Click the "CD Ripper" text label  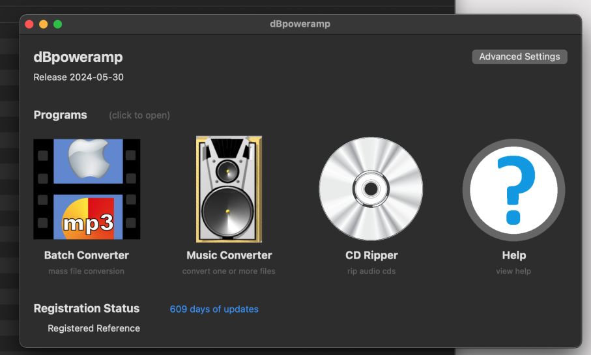[x=371, y=255]
